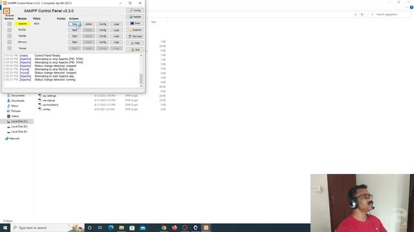The width and height of the screenshot is (414, 232).
Task: Open the XAMPP Shell
Action: [135, 23]
